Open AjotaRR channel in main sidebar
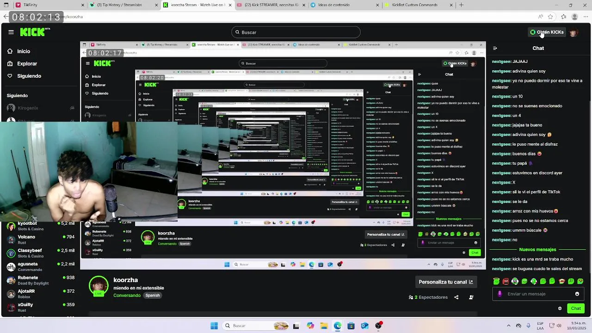This screenshot has width=592, height=333. point(41,294)
